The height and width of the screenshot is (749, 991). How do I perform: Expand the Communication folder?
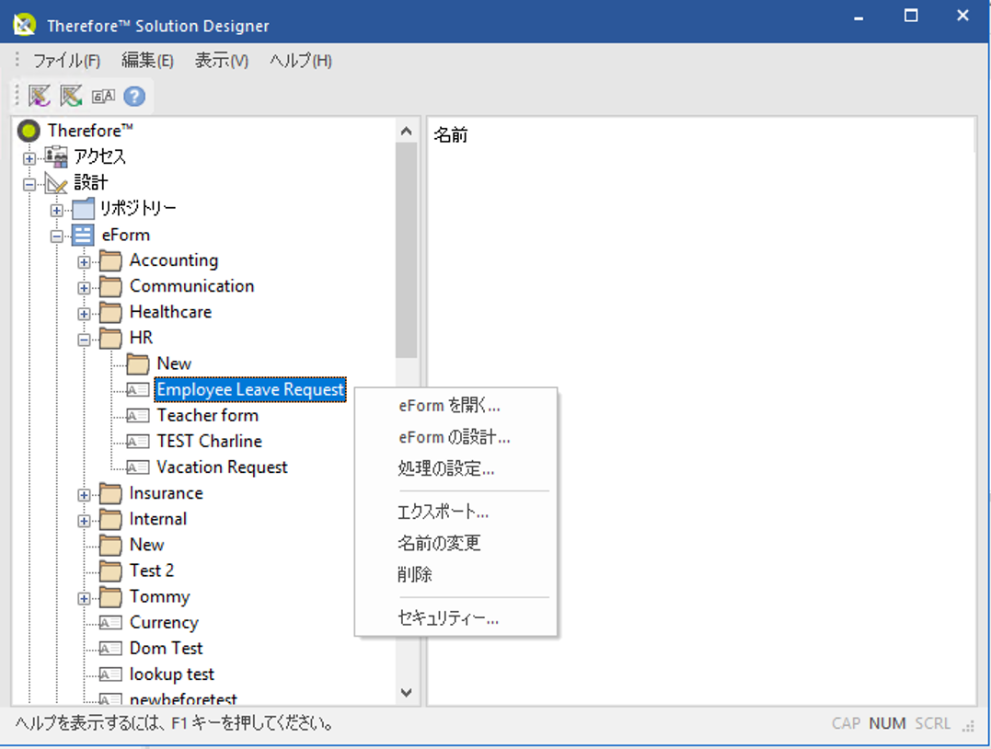[84, 288]
